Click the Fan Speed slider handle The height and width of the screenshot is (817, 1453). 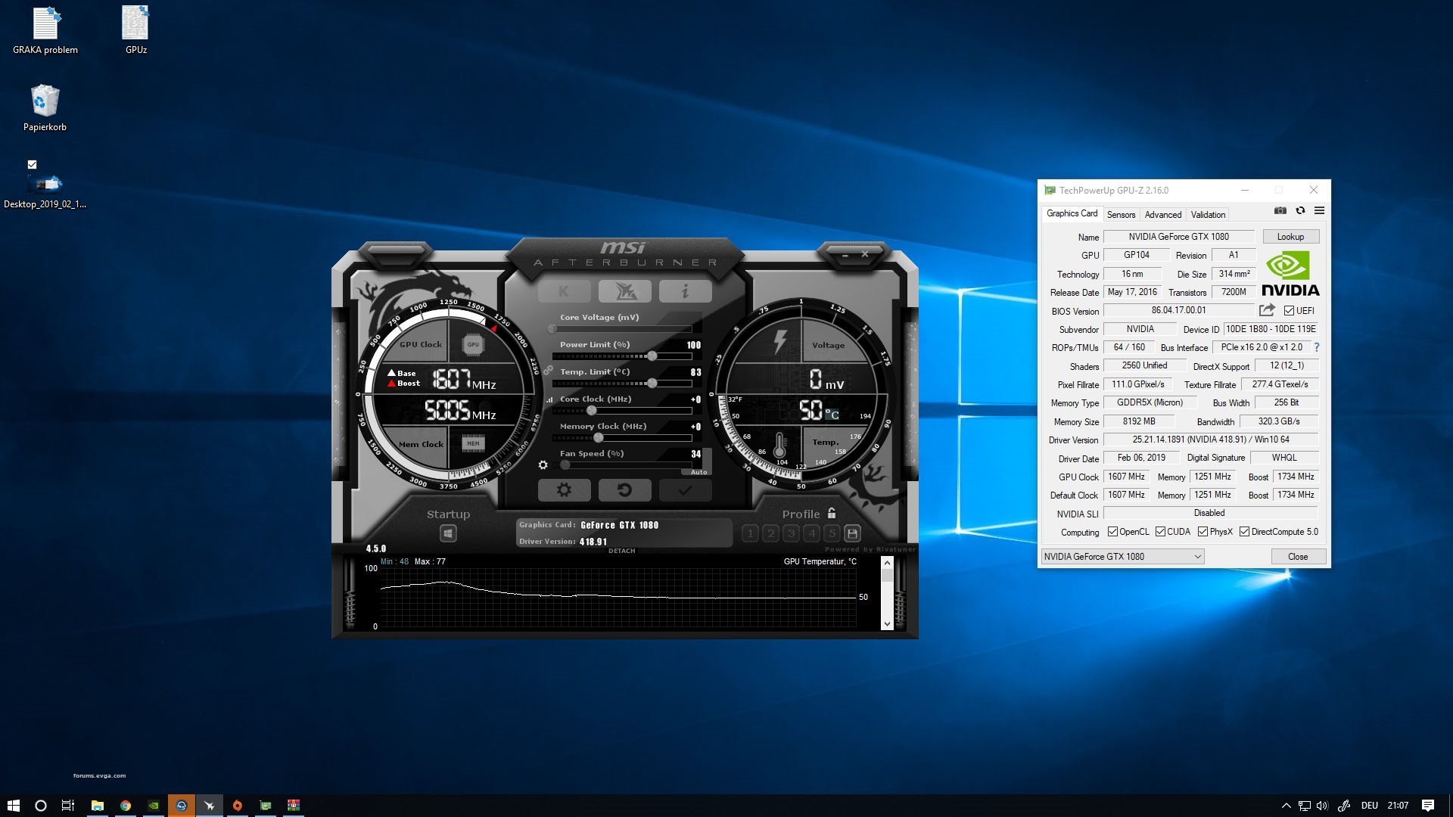click(x=565, y=465)
